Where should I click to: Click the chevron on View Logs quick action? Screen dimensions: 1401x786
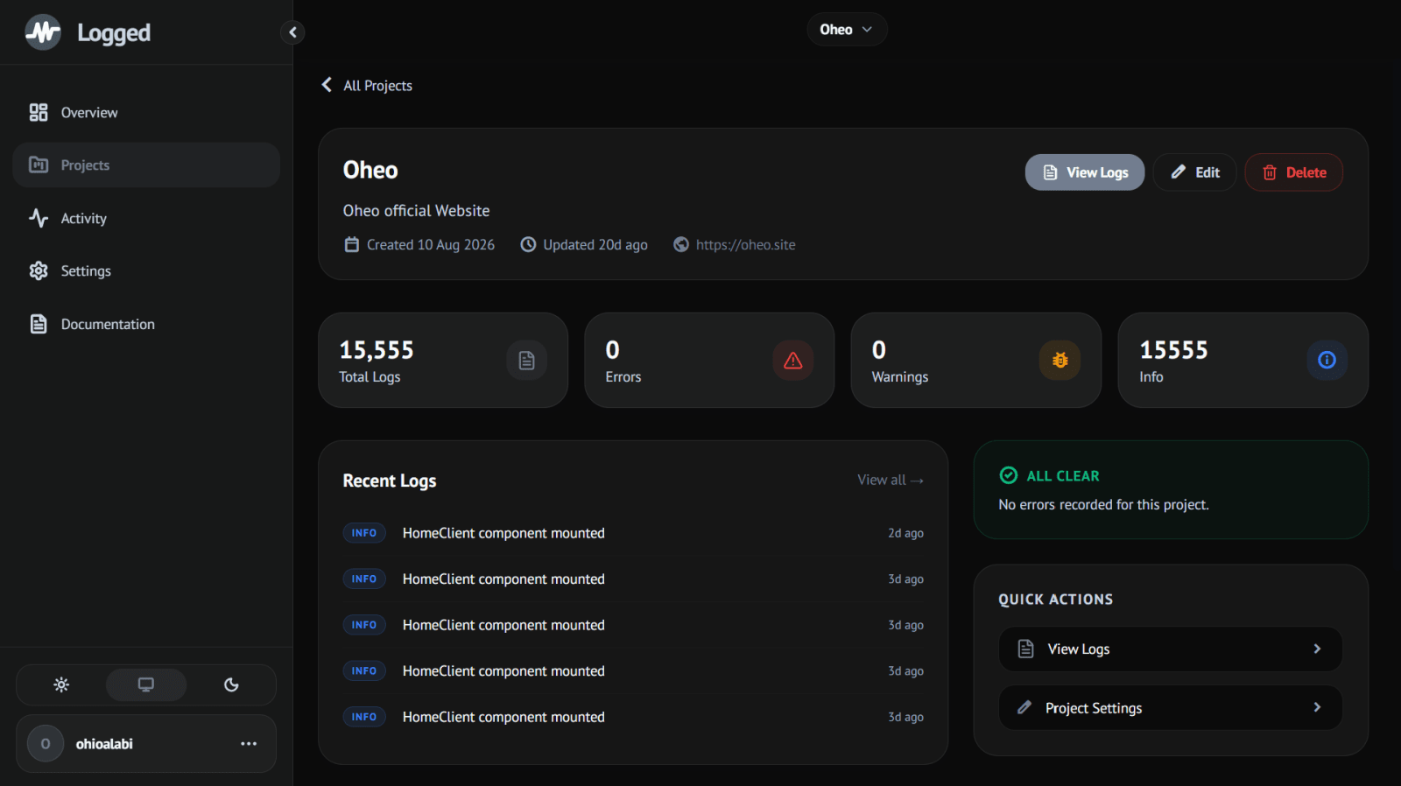coord(1317,649)
